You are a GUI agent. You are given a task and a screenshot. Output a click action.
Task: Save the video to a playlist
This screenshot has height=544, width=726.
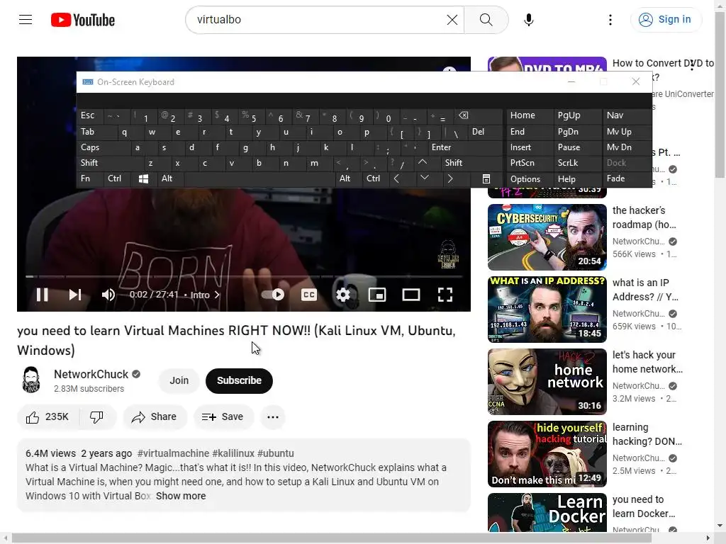(223, 416)
